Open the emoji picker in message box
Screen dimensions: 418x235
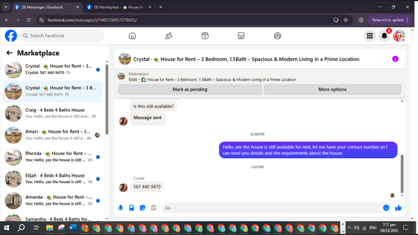[x=386, y=208]
